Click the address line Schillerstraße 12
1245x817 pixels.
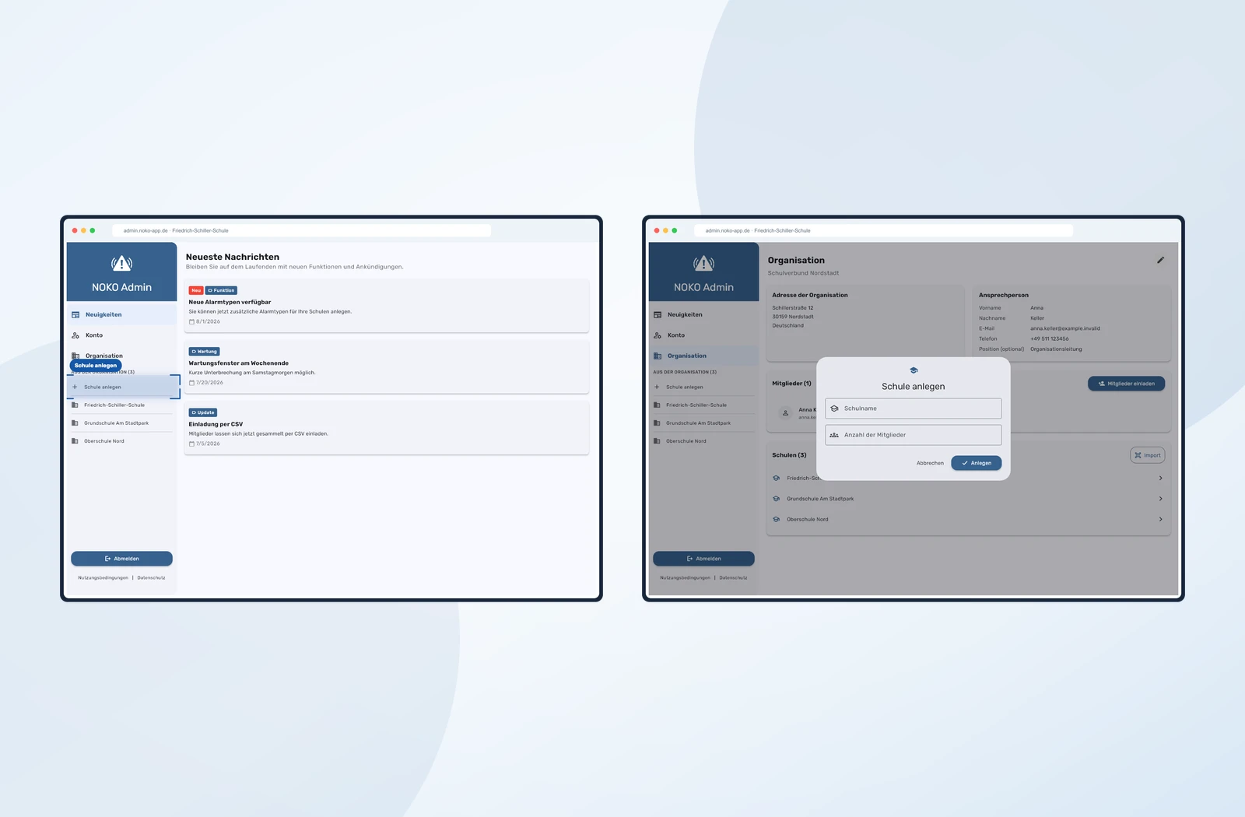pos(793,308)
